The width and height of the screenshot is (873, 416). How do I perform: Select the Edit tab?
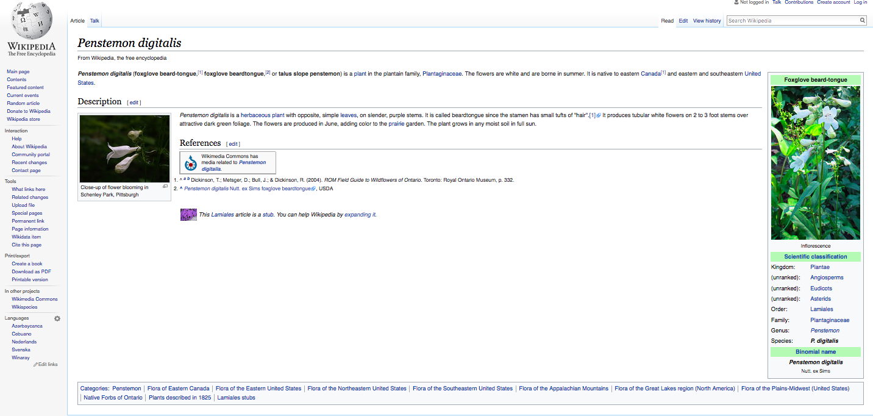(x=683, y=21)
